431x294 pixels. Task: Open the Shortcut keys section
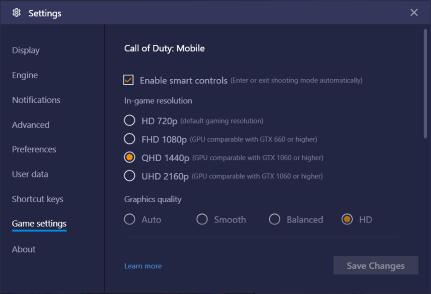point(37,199)
